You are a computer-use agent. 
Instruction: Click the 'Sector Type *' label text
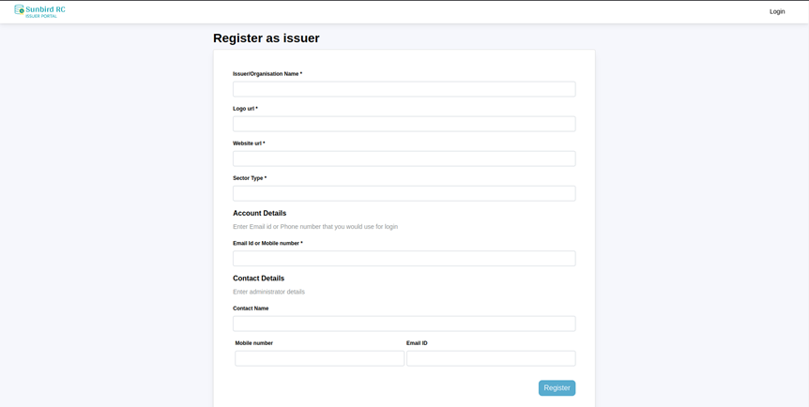click(250, 178)
